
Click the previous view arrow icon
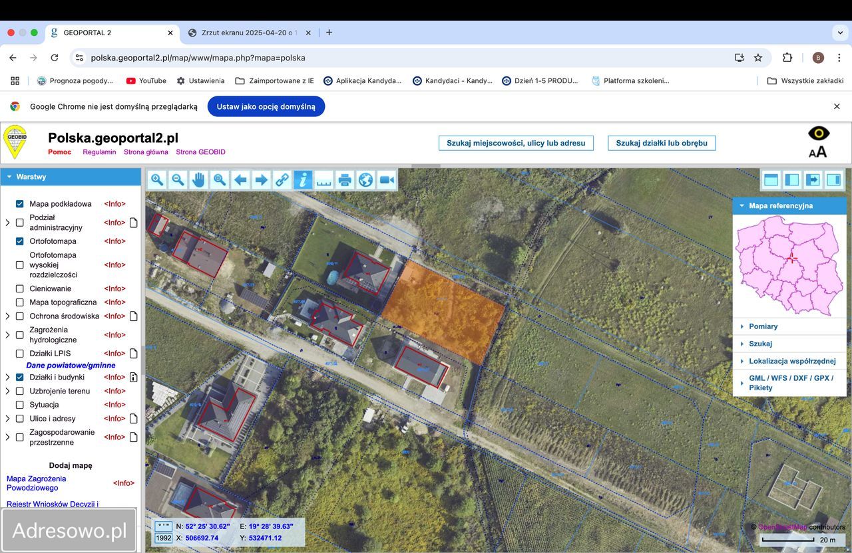[240, 179]
